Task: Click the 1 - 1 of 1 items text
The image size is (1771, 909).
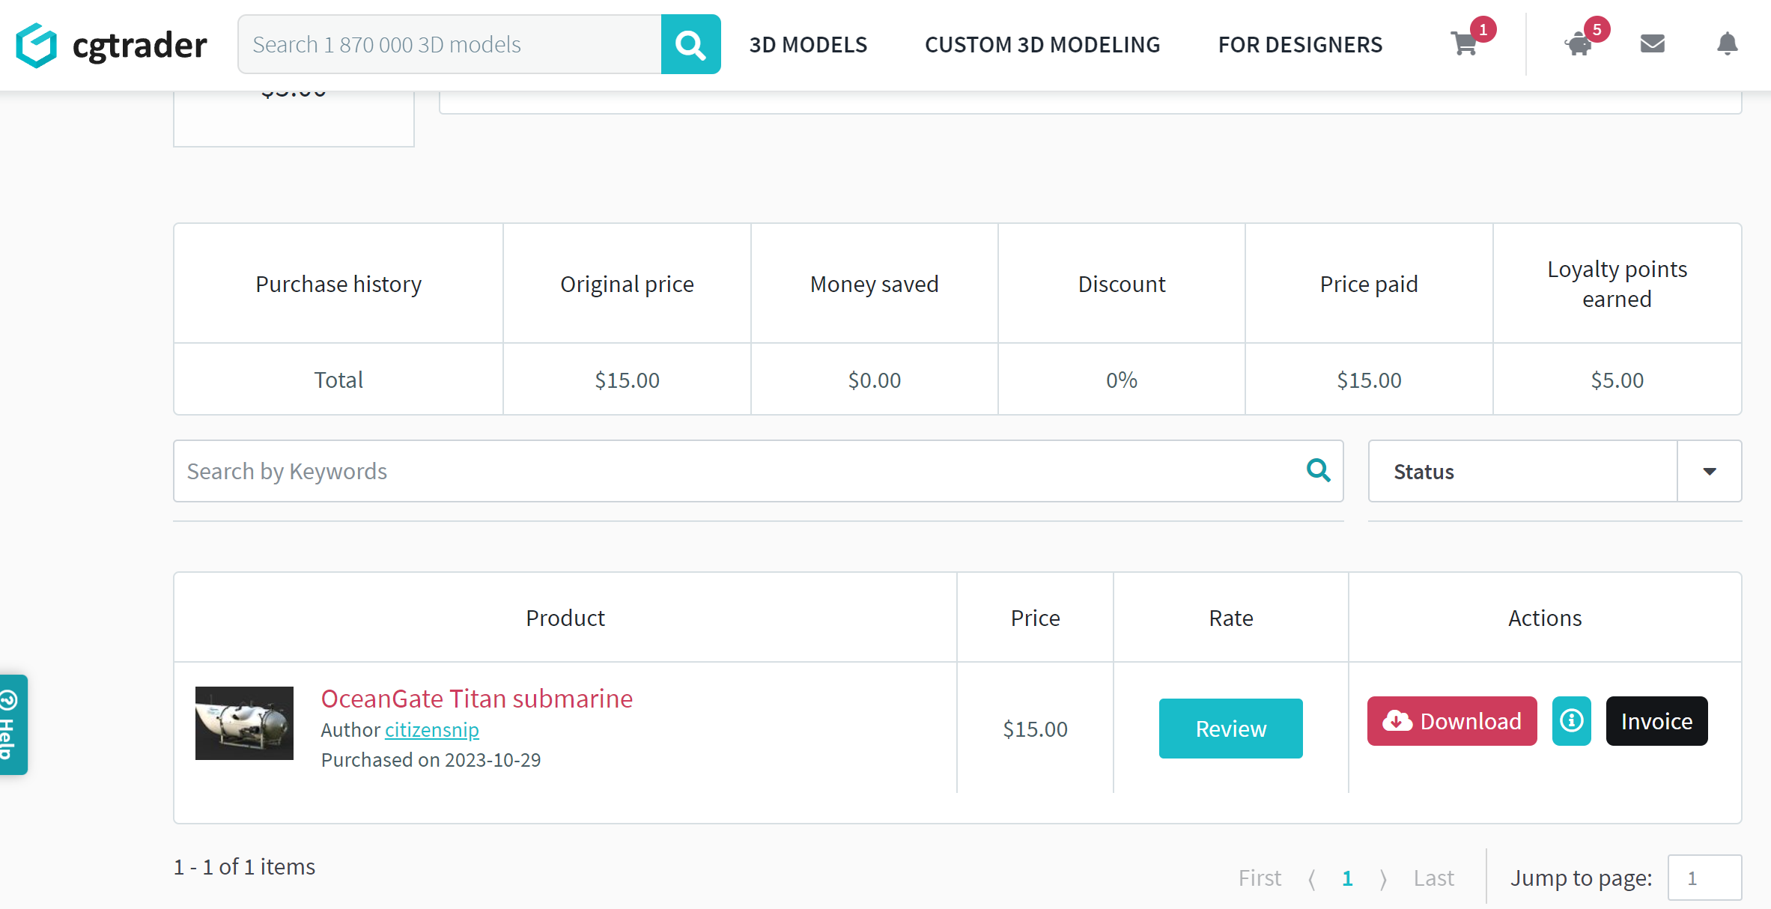Action: tap(244, 866)
